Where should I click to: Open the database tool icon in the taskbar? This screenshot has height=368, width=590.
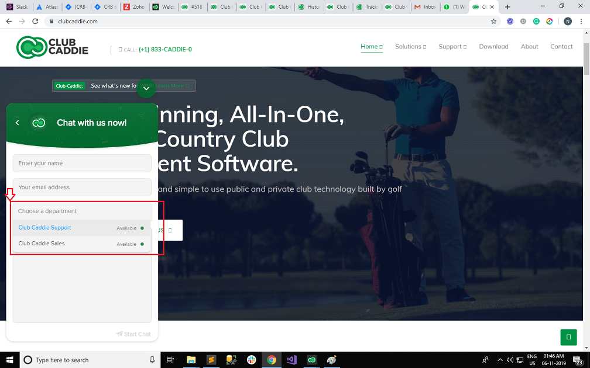pos(231,360)
